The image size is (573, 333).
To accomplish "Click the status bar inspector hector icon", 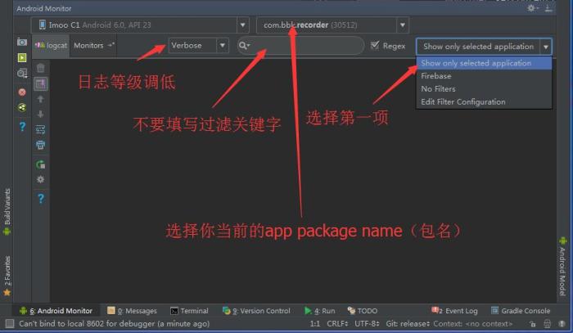I will [x=548, y=324].
